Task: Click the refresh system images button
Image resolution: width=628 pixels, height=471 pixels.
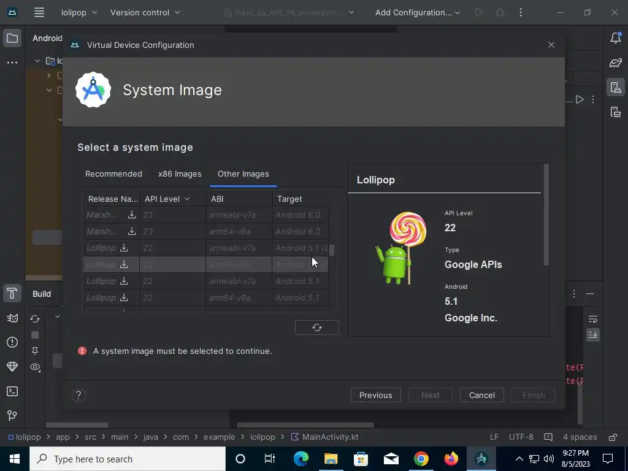Action: pyautogui.click(x=317, y=327)
